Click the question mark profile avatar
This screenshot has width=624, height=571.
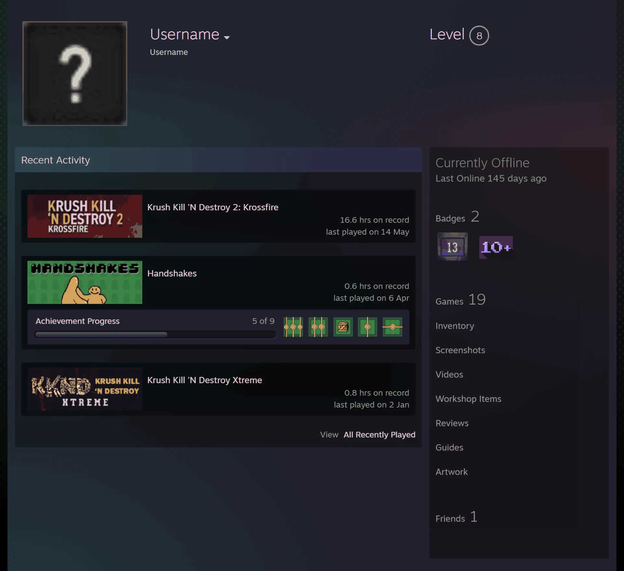click(x=75, y=73)
